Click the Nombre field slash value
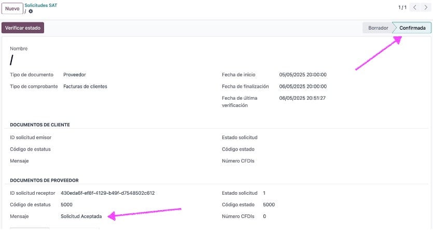 [x=11, y=60]
